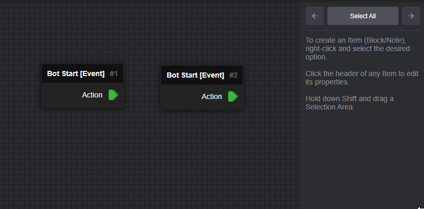The width and height of the screenshot is (424, 209).
Task: Click the Select All button
Action: [362, 16]
